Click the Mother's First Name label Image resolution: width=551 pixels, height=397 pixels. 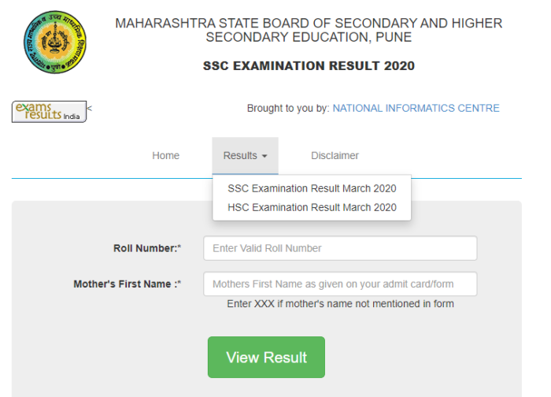tap(128, 284)
